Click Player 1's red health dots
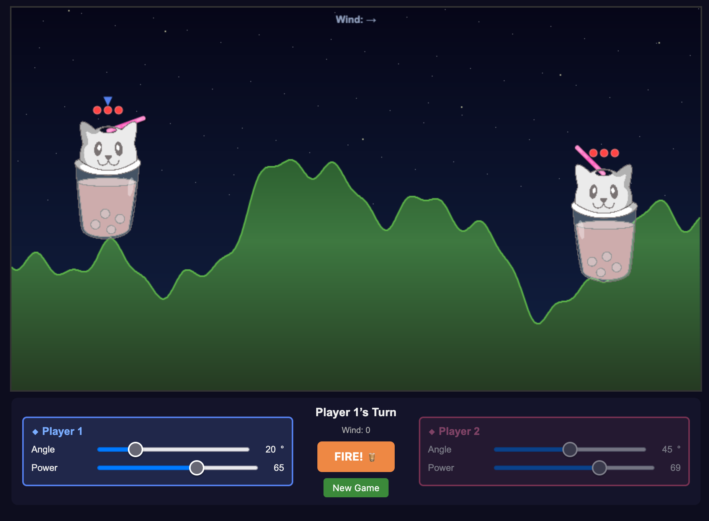Screen dimensions: 709x521 coord(108,110)
